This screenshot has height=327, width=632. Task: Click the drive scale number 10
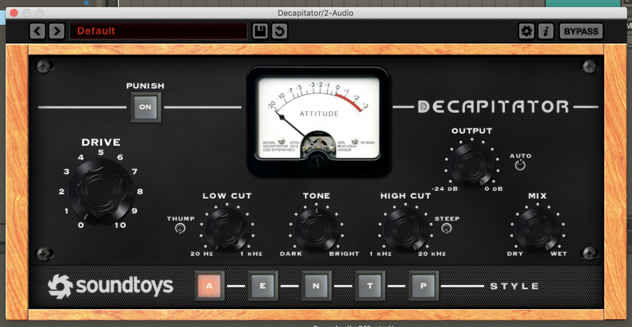[120, 225]
